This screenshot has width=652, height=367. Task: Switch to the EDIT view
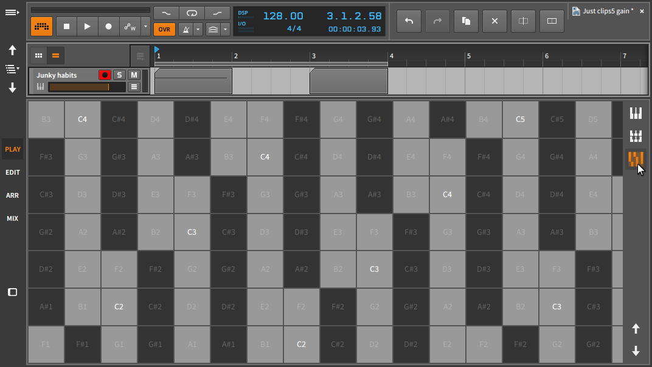[x=12, y=172]
